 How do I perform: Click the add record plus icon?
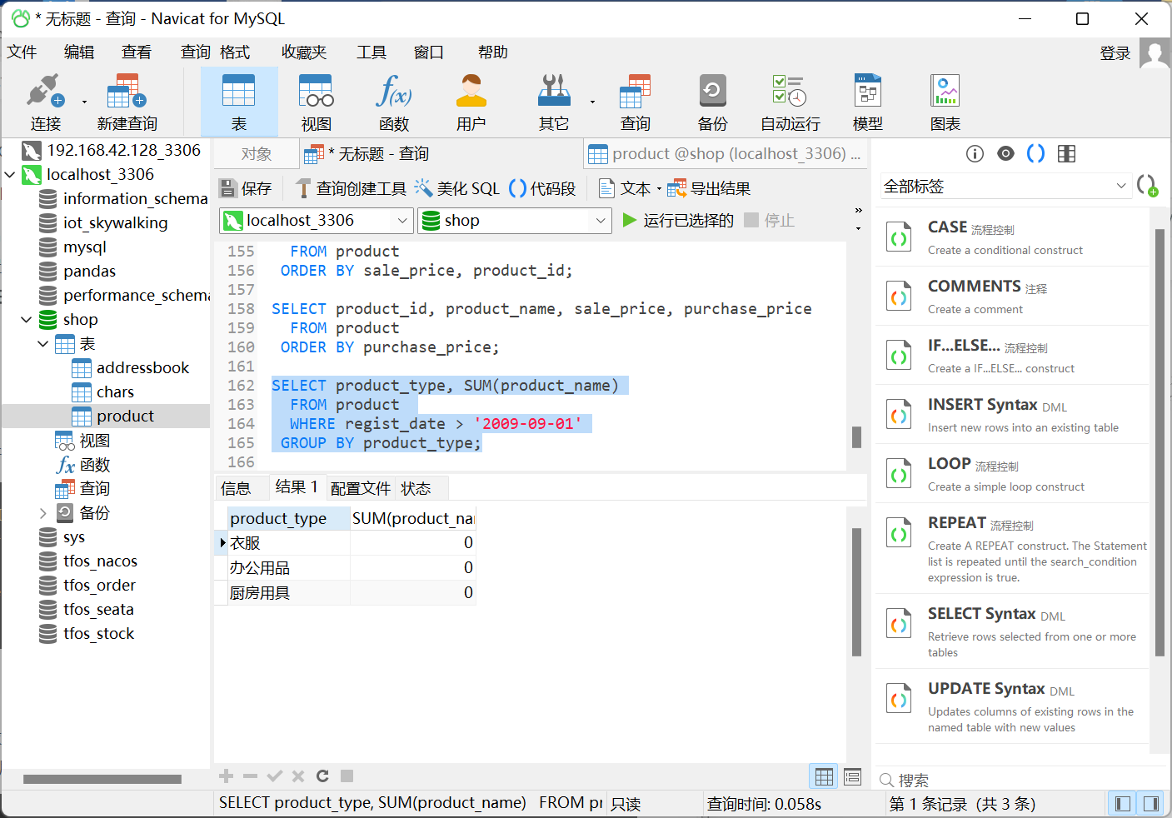226,776
